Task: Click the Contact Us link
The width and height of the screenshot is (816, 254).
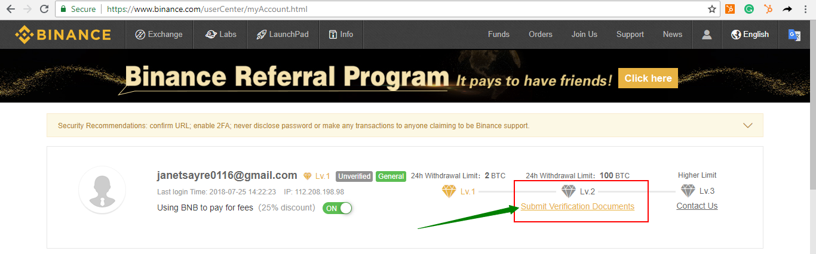Action: pos(697,206)
